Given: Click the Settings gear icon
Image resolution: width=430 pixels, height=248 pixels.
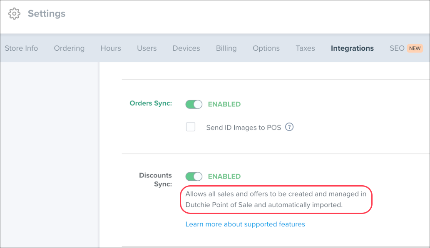Looking at the screenshot, I should [x=14, y=13].
